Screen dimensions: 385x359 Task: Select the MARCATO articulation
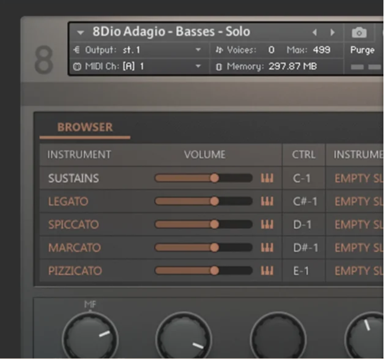tap(75, 248)
